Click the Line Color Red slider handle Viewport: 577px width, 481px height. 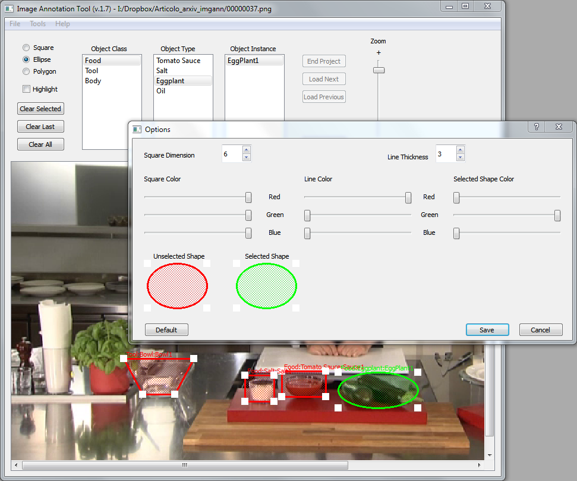click(x=408, y=197)
